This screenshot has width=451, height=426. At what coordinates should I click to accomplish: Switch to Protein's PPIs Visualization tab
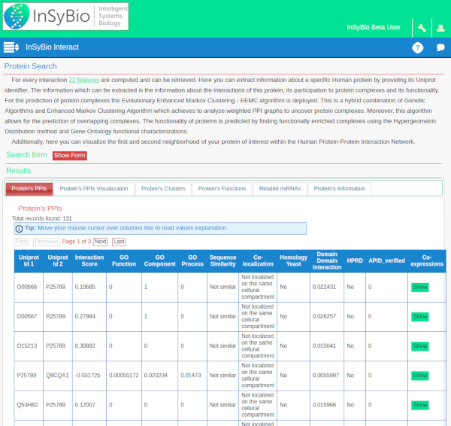click(x=94, y=188)
